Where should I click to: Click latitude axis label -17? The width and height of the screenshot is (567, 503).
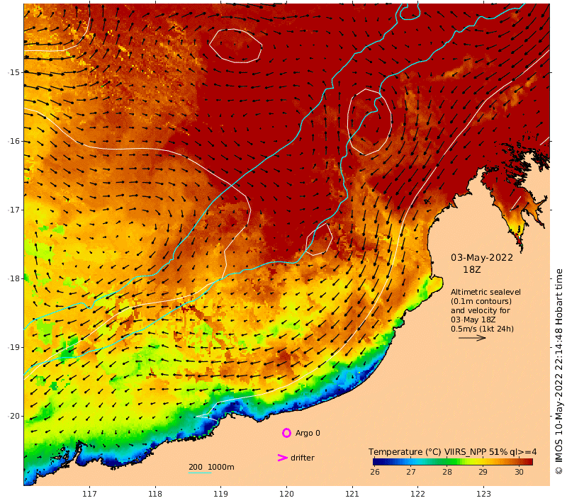coord(13,210)
